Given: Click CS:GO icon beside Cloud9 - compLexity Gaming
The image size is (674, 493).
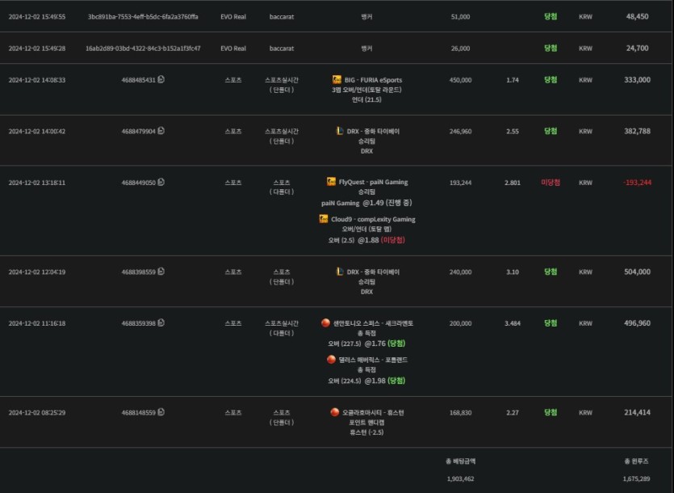Looking at the screenshot, I should click(323, 219).
